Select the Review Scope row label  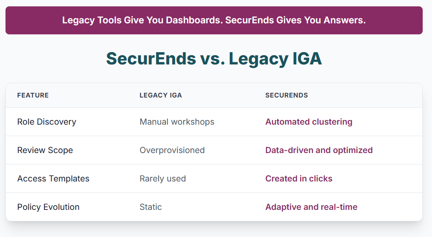click(45, 150)
